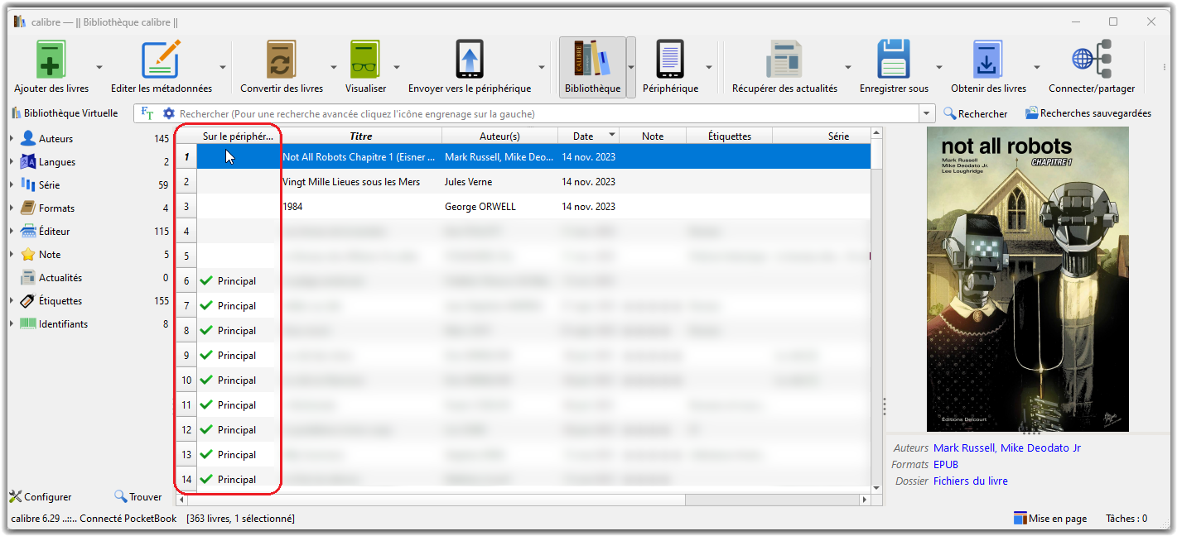Open Editer les métadonnées tool

coord(161,61)
